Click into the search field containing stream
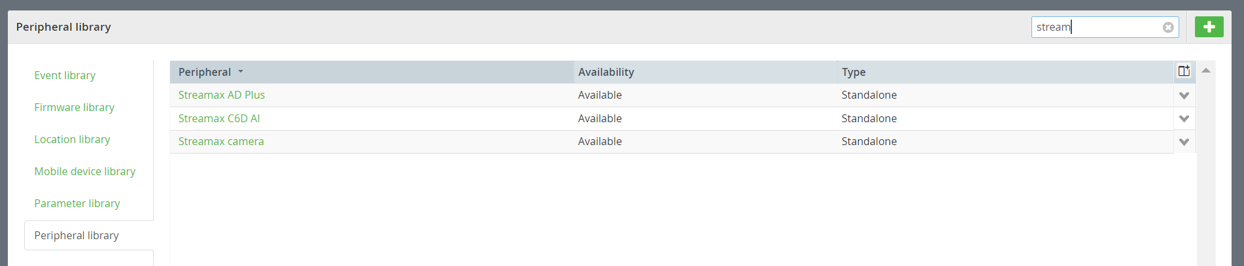 point(1096,27)
